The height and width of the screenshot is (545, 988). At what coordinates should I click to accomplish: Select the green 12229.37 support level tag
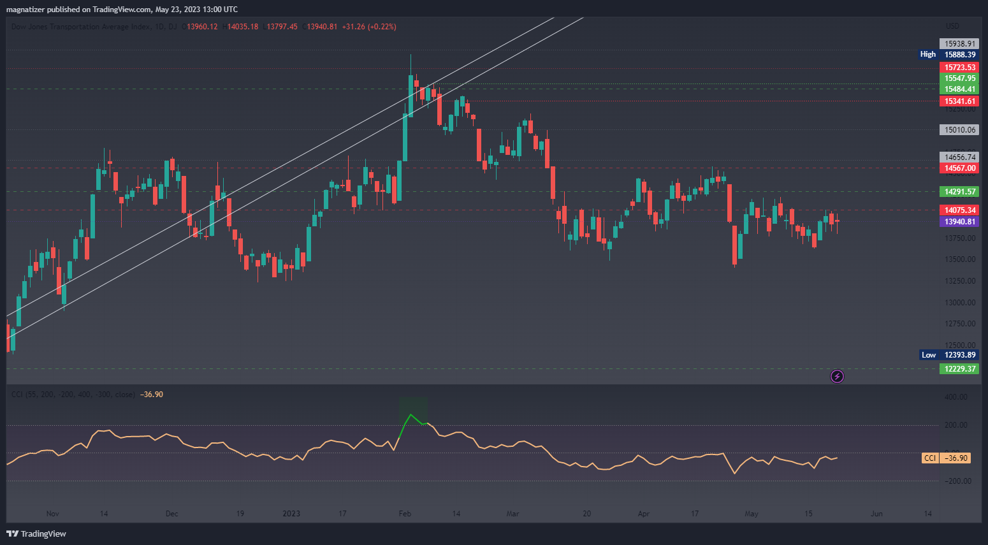click(959, 369)
